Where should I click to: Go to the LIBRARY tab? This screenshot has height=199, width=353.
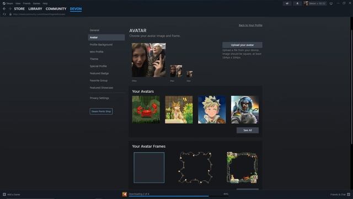35,9
